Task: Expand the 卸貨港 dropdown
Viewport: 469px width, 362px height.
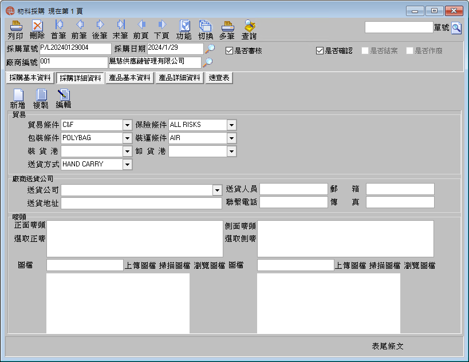Action: click(231, 152)
